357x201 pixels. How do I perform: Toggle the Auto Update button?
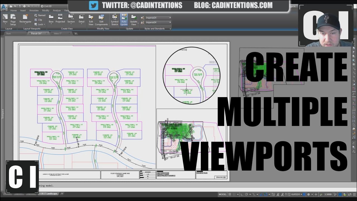coord(124,20)
